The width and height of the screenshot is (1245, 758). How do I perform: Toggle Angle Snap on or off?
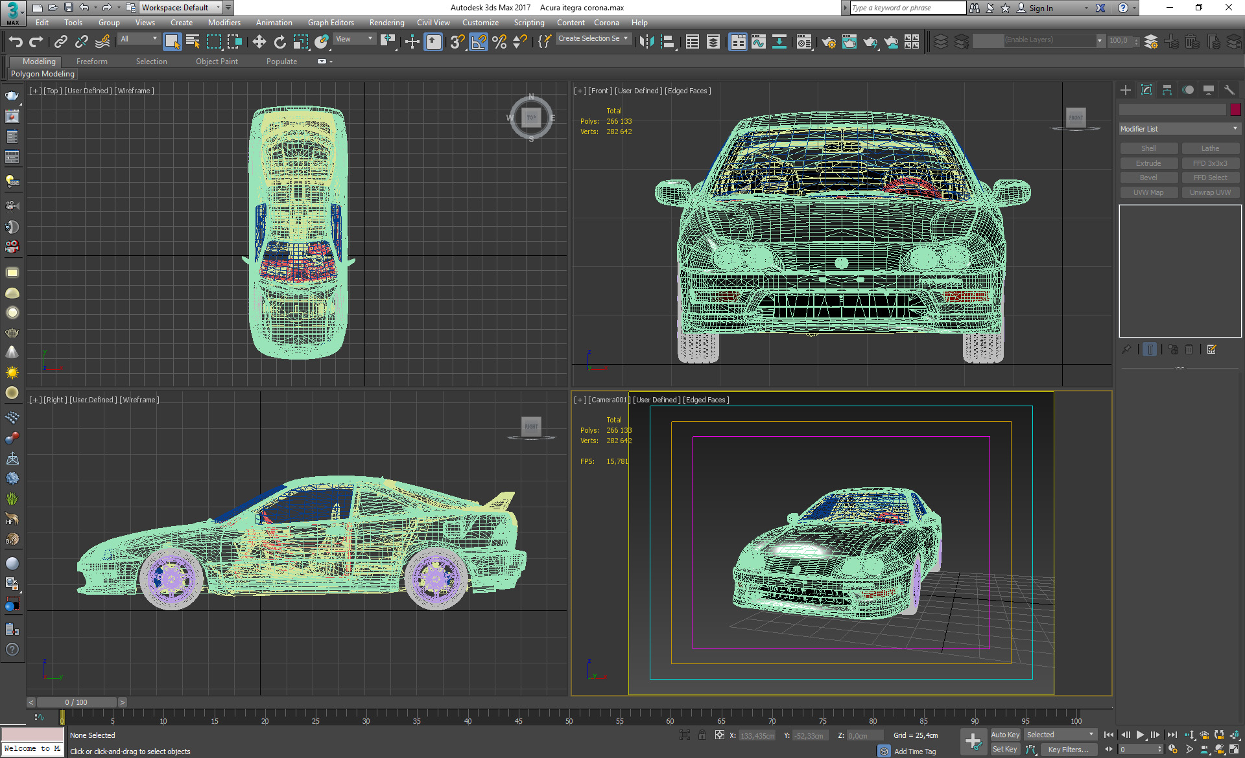tap(479, 42)
